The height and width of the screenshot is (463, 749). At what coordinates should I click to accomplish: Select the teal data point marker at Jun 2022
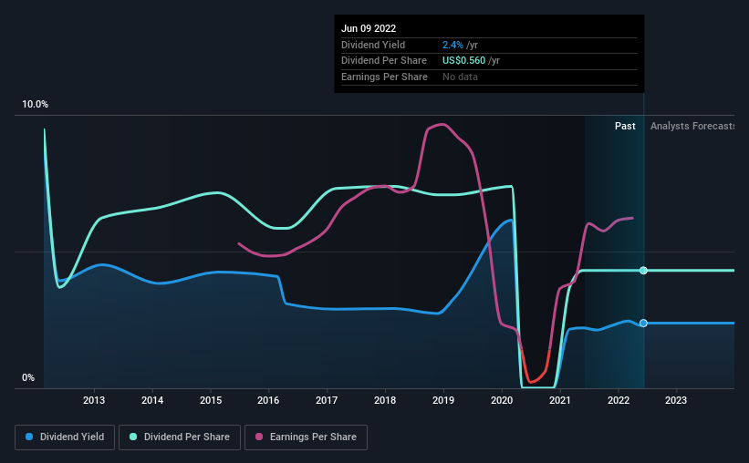coord(643,271)
